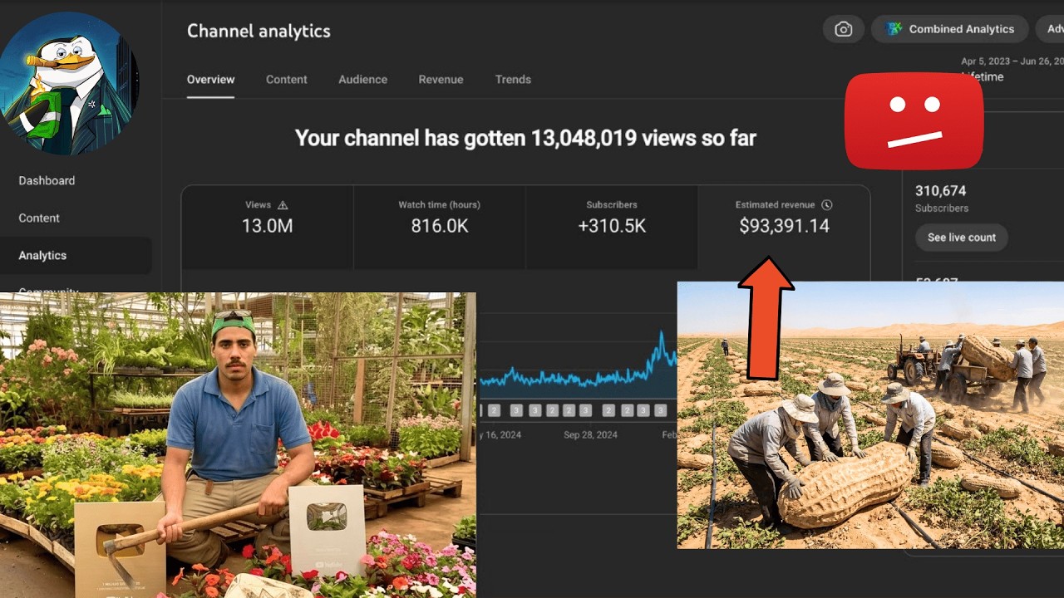Click the See live count button
The image size is (1064, 598).
[x=962, y=238]
